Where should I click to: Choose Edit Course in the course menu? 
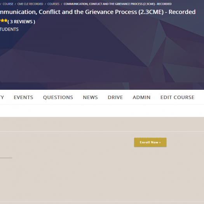(x=178, y=97)
